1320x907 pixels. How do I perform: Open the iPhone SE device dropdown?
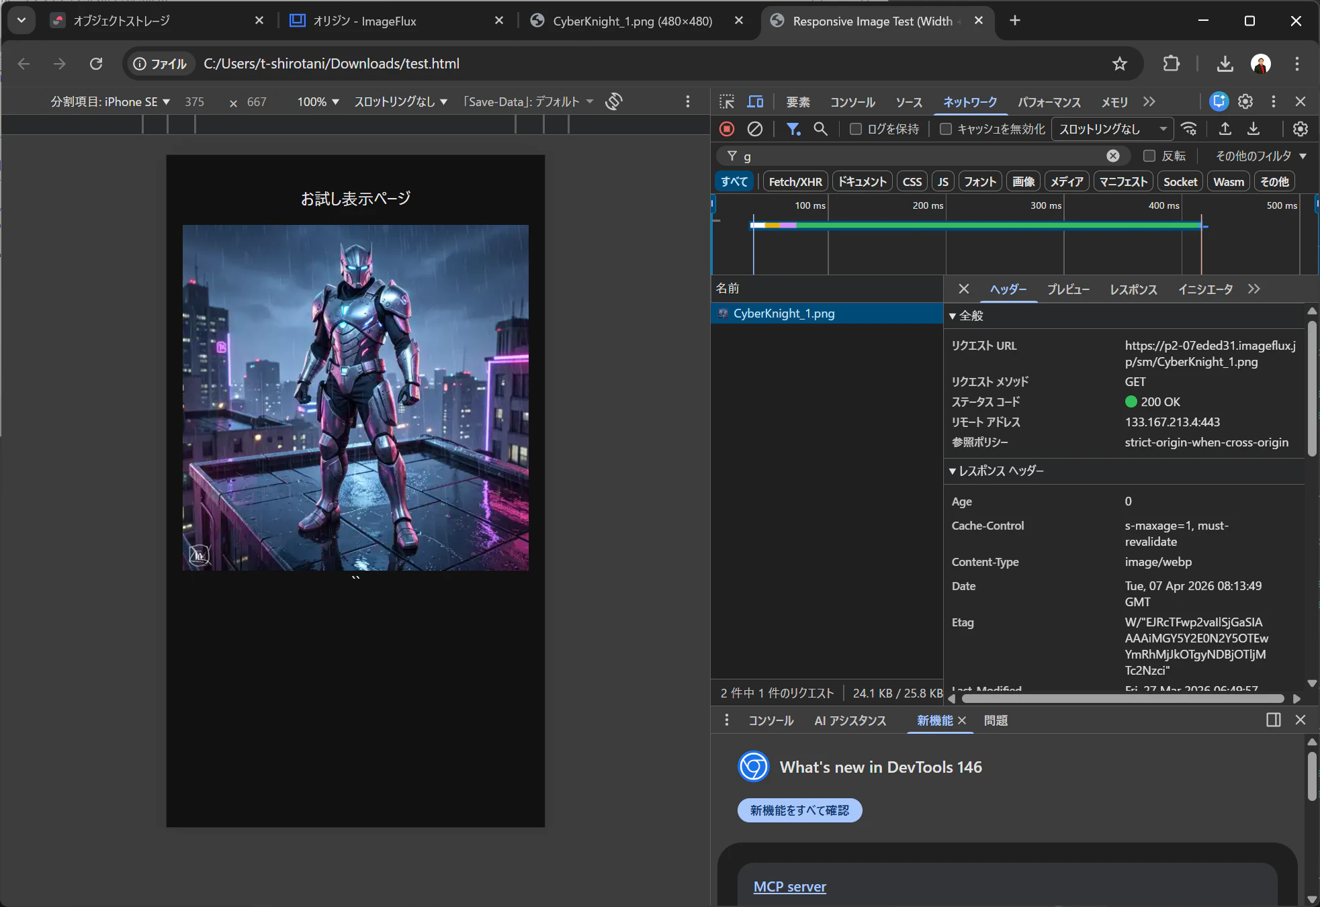click(110, 101)
